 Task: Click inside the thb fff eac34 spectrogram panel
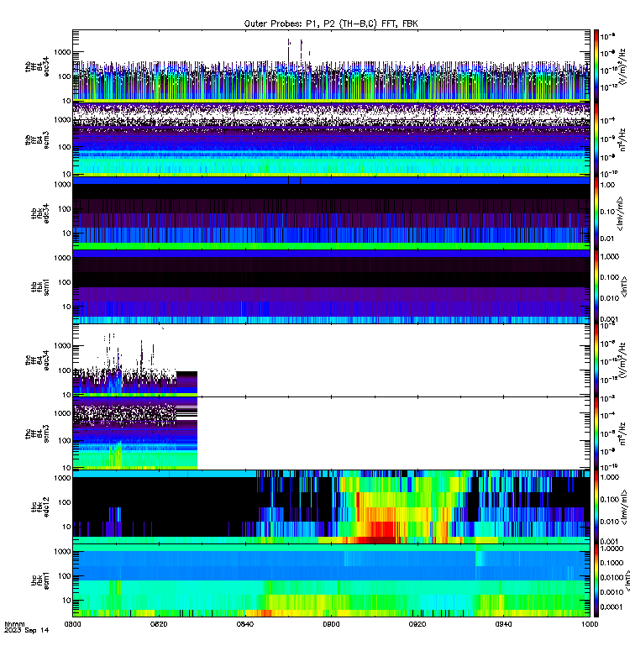331,66
